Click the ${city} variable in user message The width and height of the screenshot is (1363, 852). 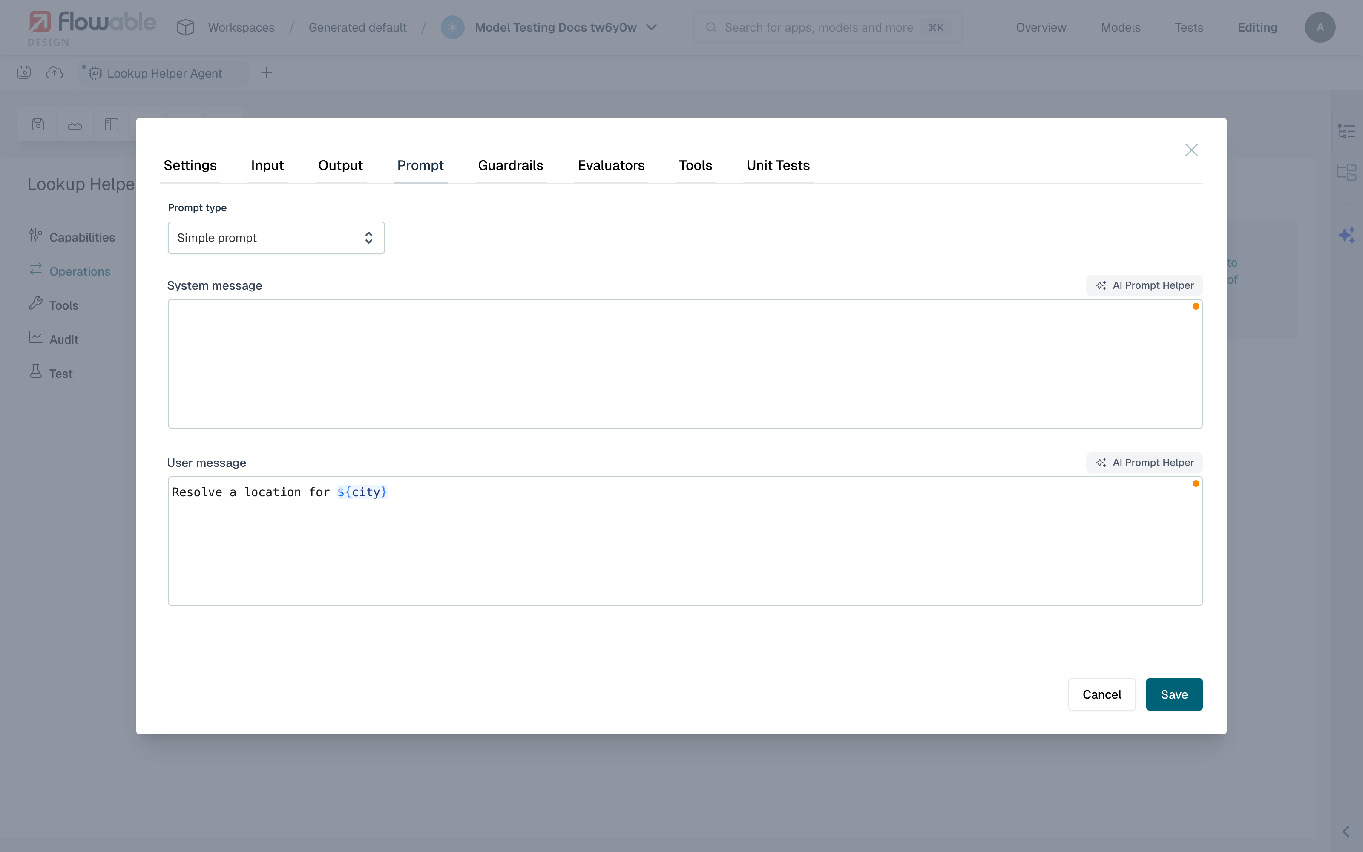pos(362,492)
